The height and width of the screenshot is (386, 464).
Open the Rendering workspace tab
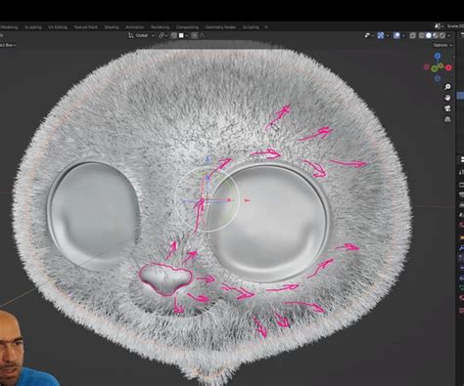point(160,27)
